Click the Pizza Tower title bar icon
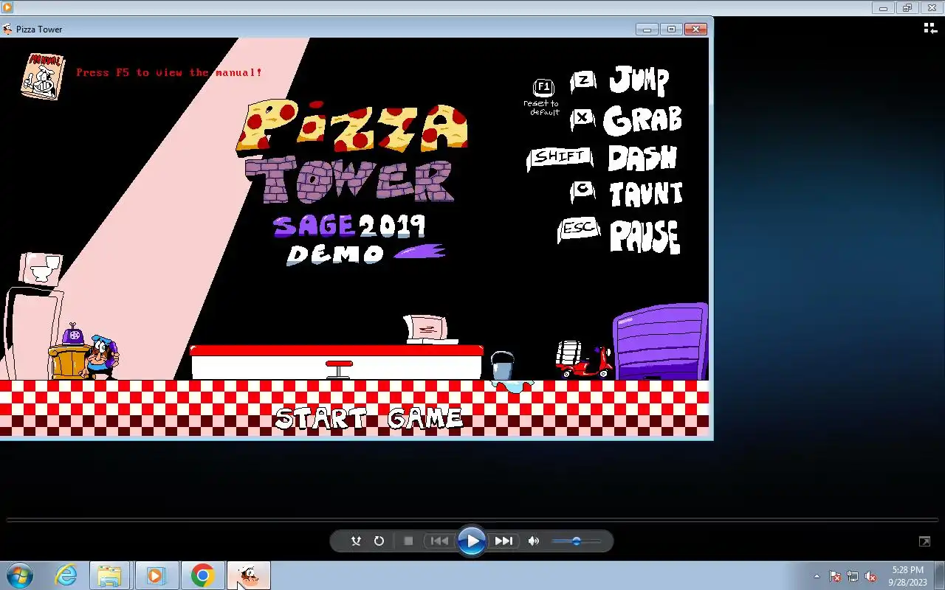The image size is (945, 590). click(8, 29)
